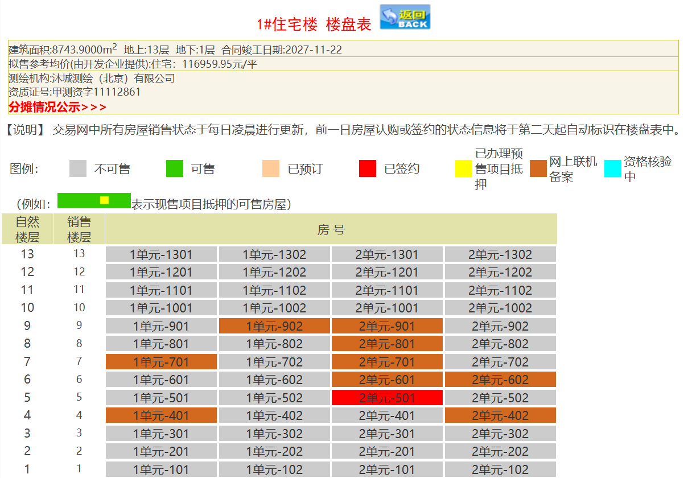Open the 分摊情况公示 link

(x=57, y=107)
